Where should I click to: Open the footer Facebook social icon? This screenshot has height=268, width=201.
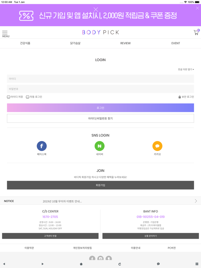click(x=92, y=258)
